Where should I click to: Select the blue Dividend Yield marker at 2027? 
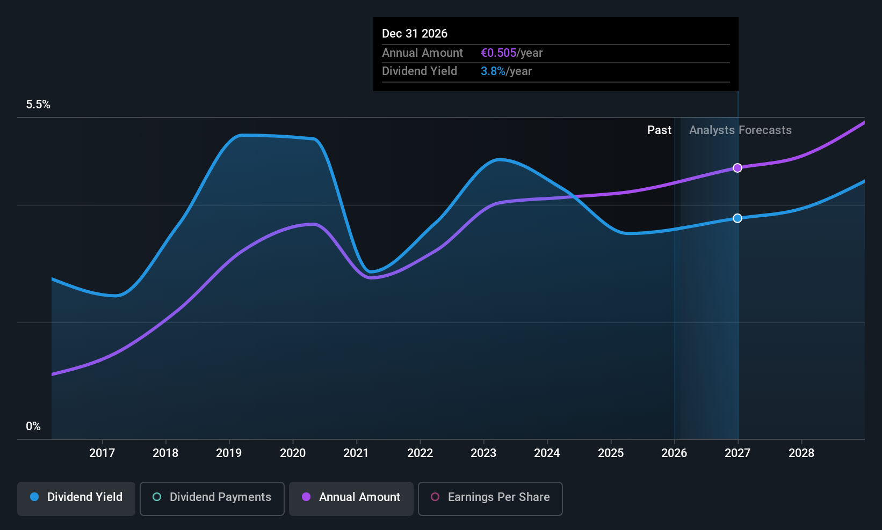738,218
